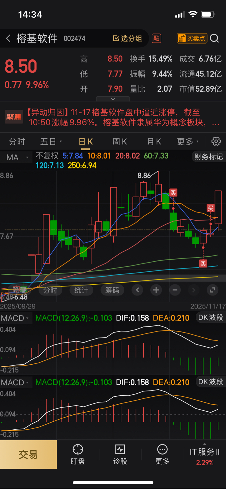The image size is (226, 489).
Task: Tap the 融 margin-trading badge
Action: [156, 38]
